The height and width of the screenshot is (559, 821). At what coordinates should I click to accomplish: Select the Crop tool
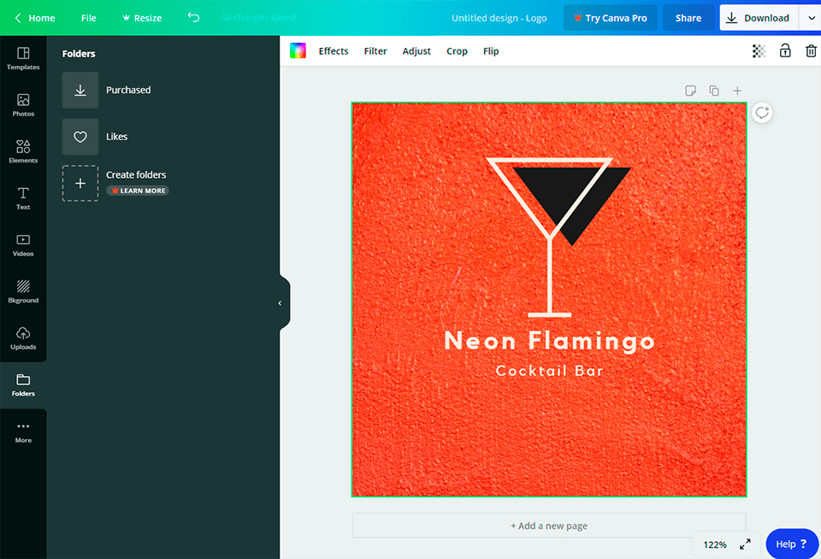(x=457, y=50)
